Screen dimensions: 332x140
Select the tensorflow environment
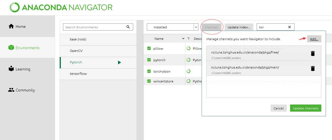98,74
